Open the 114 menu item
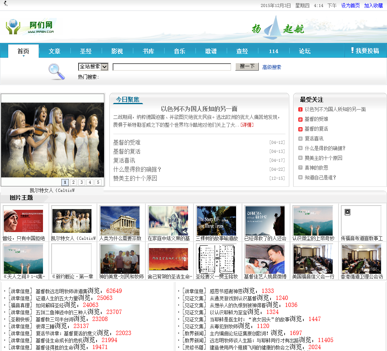 pos(274,51)
